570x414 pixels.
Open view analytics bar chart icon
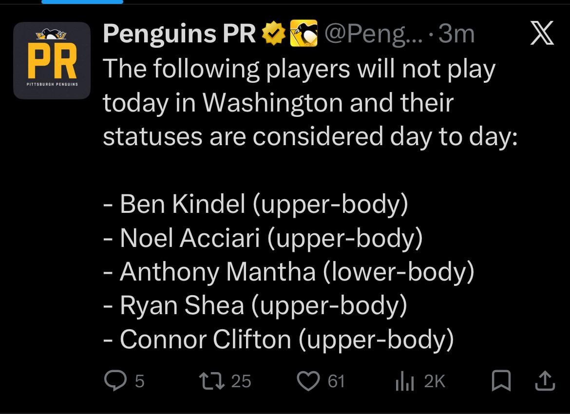(404, 381)
